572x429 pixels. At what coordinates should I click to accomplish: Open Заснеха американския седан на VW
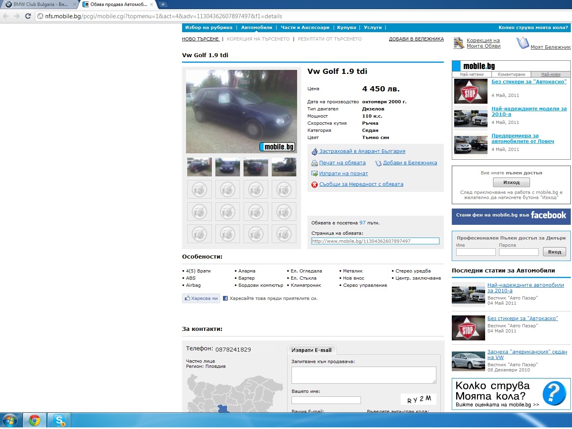coord(527,354)
